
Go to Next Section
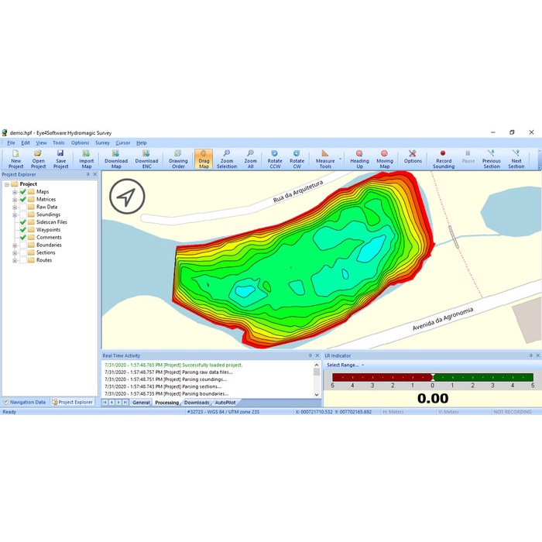click(516, 159)
